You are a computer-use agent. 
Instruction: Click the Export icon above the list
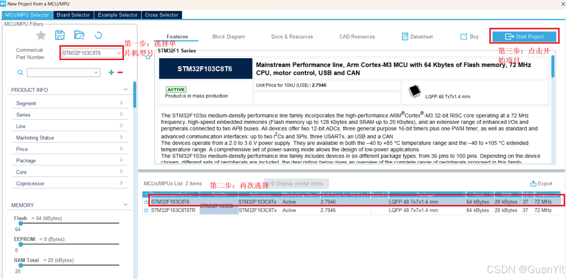(533, 184)
